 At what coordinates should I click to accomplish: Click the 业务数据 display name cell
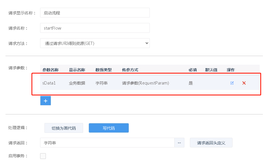77,83
